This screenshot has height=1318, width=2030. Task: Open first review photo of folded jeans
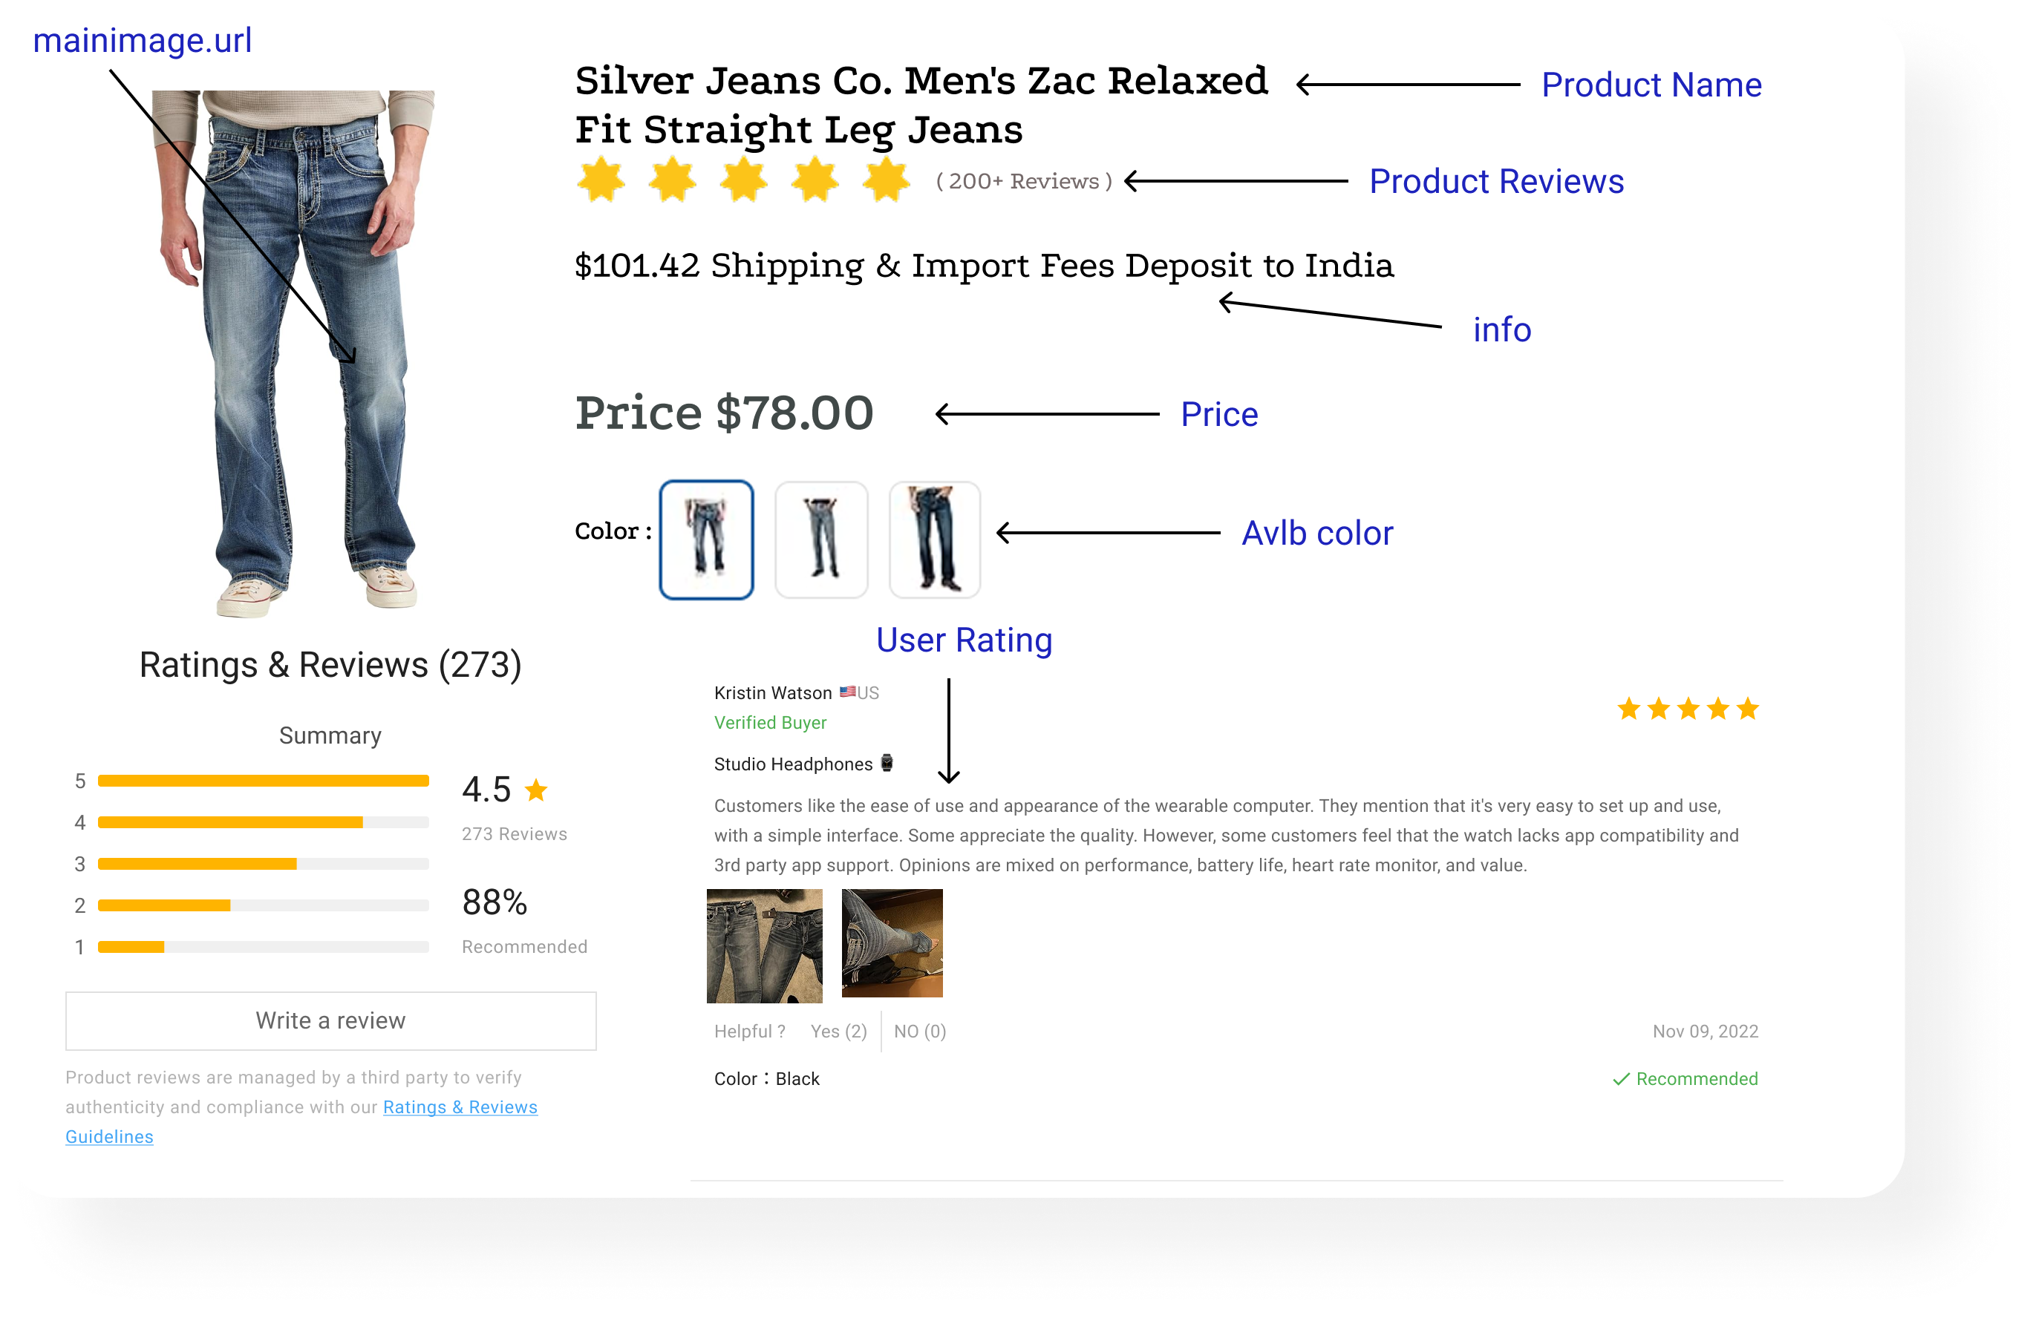pos(764,945)
